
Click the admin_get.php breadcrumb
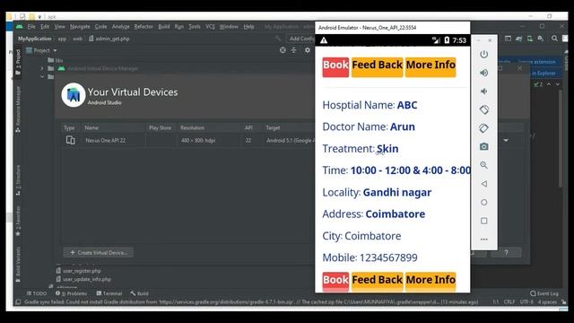109,39
